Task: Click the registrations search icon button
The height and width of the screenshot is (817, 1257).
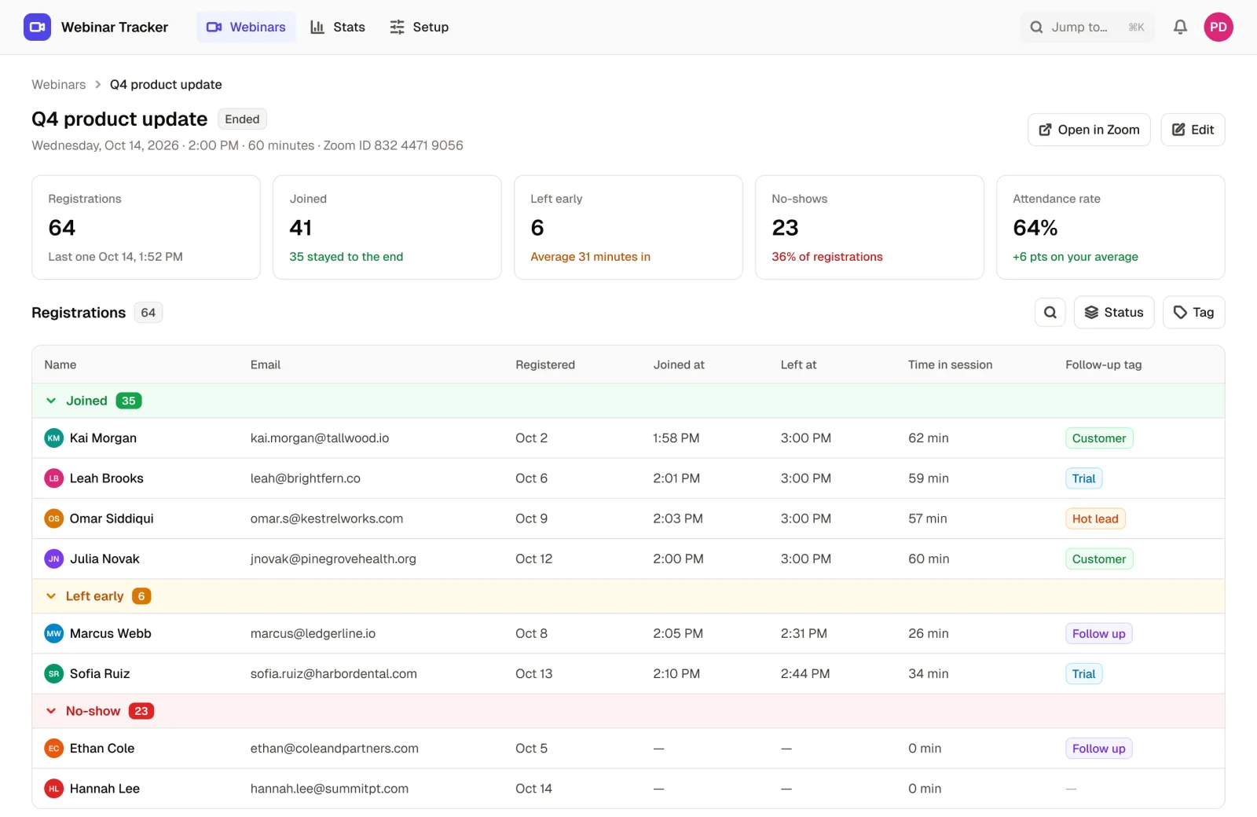Action: (1050, 313)
